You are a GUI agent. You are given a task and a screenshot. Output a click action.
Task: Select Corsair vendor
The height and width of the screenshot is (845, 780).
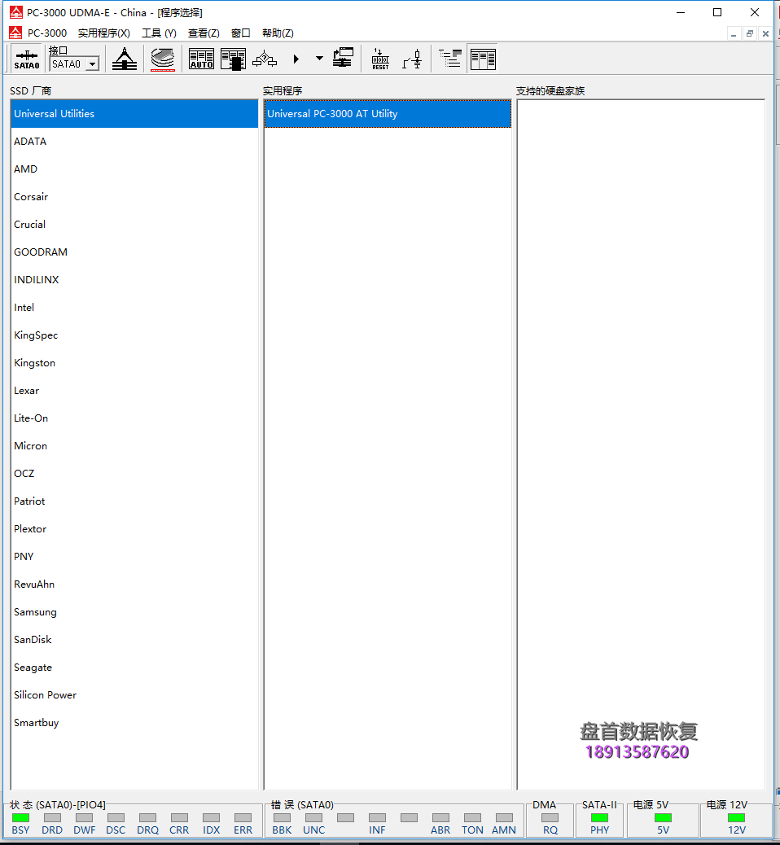[x=134, y=197]
